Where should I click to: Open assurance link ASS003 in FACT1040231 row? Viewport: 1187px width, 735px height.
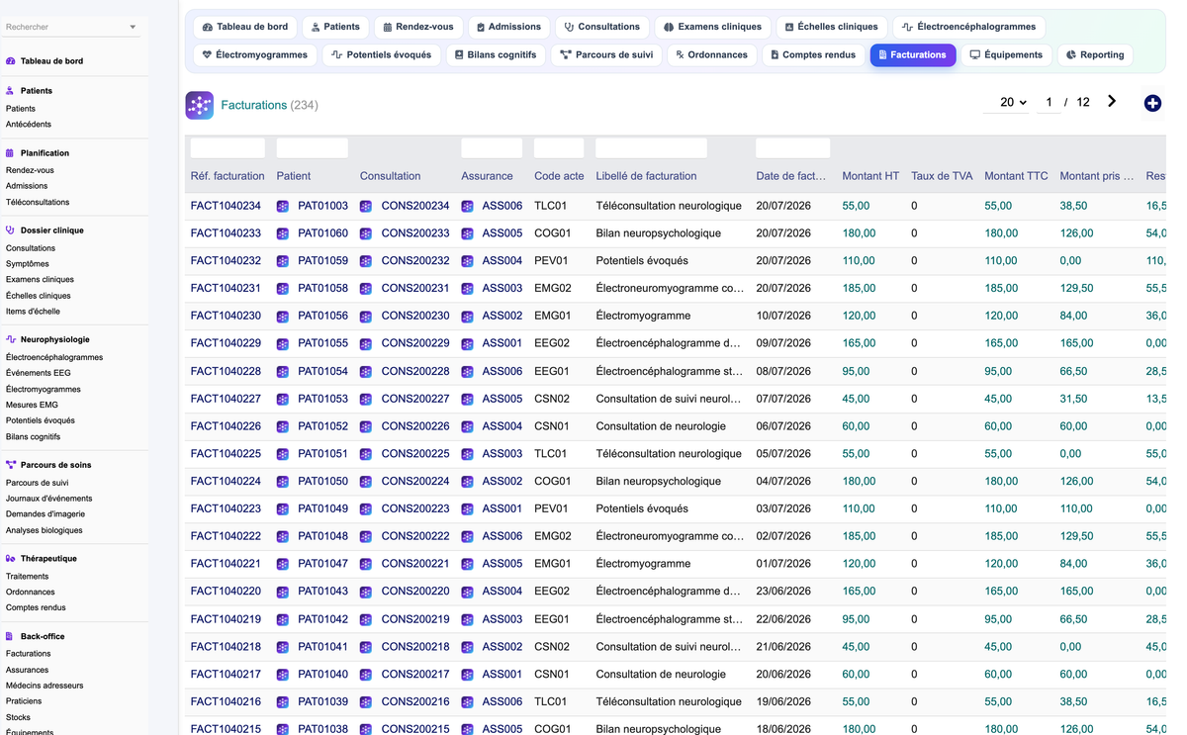tap(502, 289)
